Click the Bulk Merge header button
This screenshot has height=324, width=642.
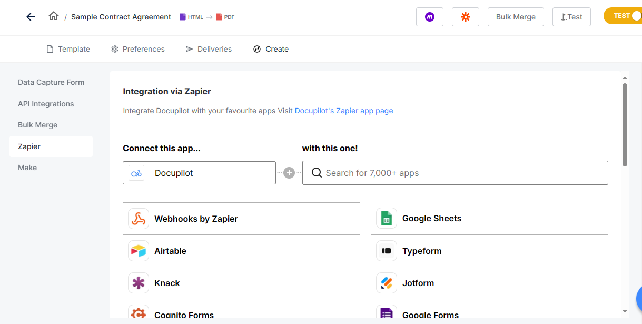click(516, 17)
